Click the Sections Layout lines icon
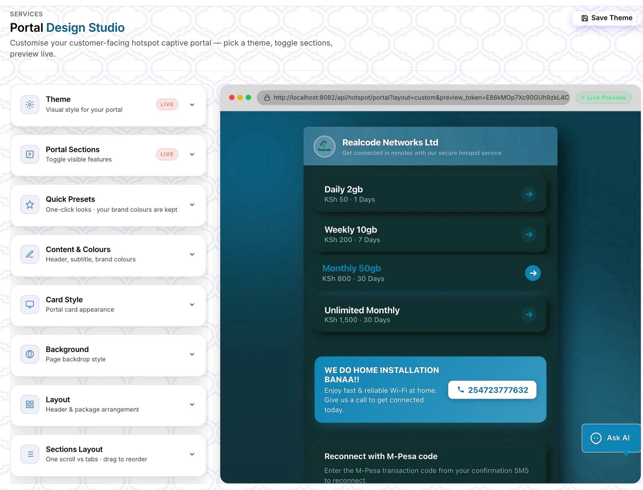The image size is (643, 490). pyautogui.click(x=30, y=454)
